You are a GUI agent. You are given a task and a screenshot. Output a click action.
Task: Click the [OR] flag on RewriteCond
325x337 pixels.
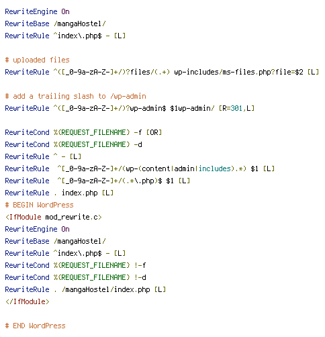coord(154,132)
